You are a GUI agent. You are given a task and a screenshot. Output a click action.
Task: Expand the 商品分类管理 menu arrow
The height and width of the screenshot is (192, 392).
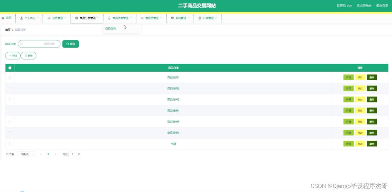[98, 18]
